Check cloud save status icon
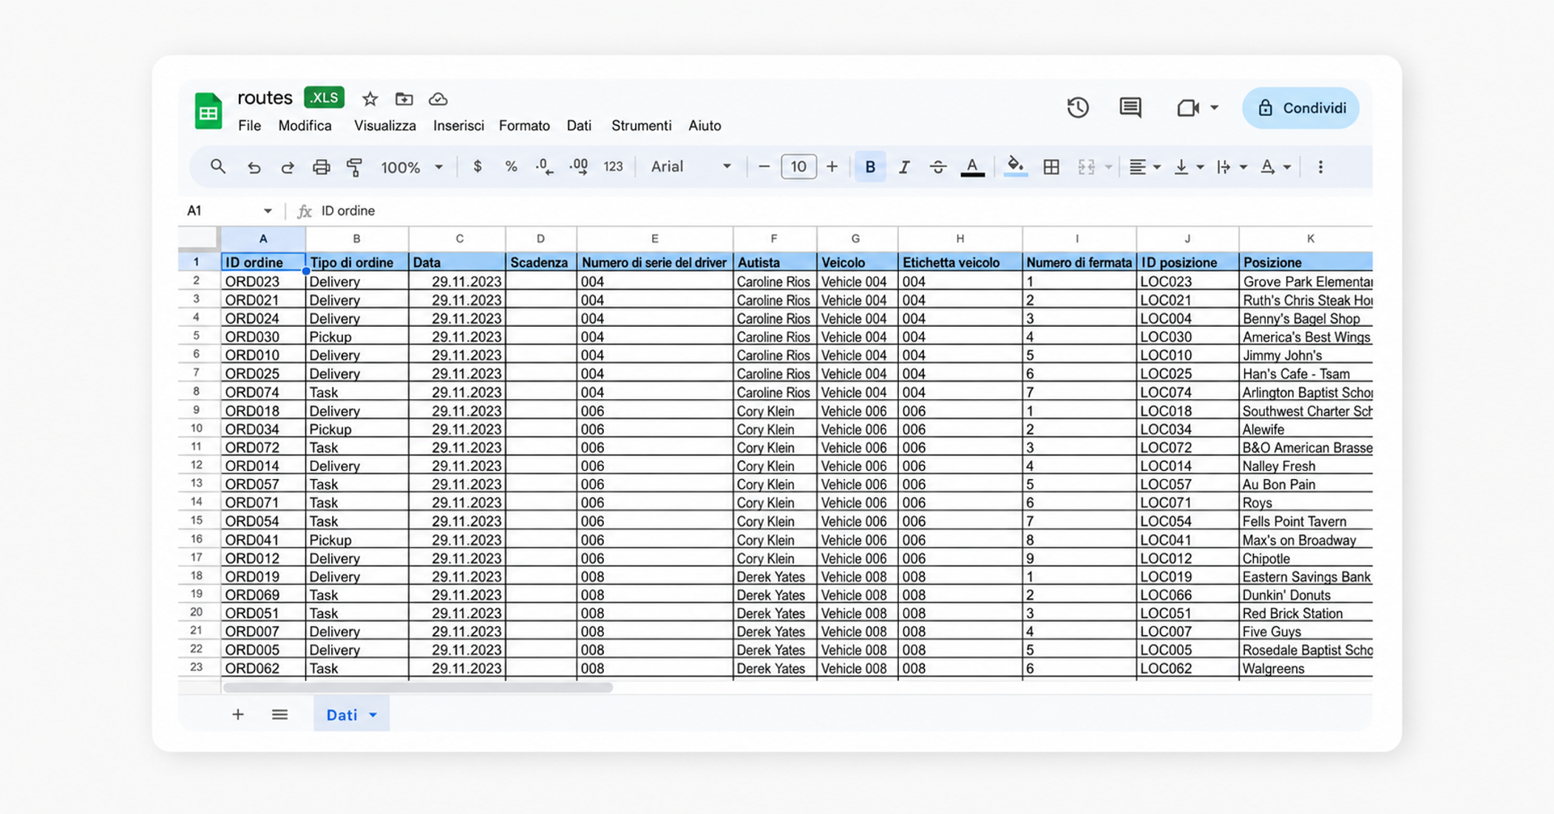1554x814 pixels. click(438, 98)
